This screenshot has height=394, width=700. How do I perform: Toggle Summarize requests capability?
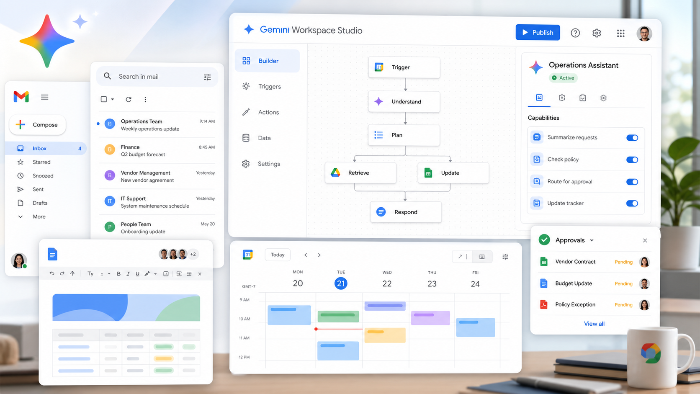pos(632,138)
